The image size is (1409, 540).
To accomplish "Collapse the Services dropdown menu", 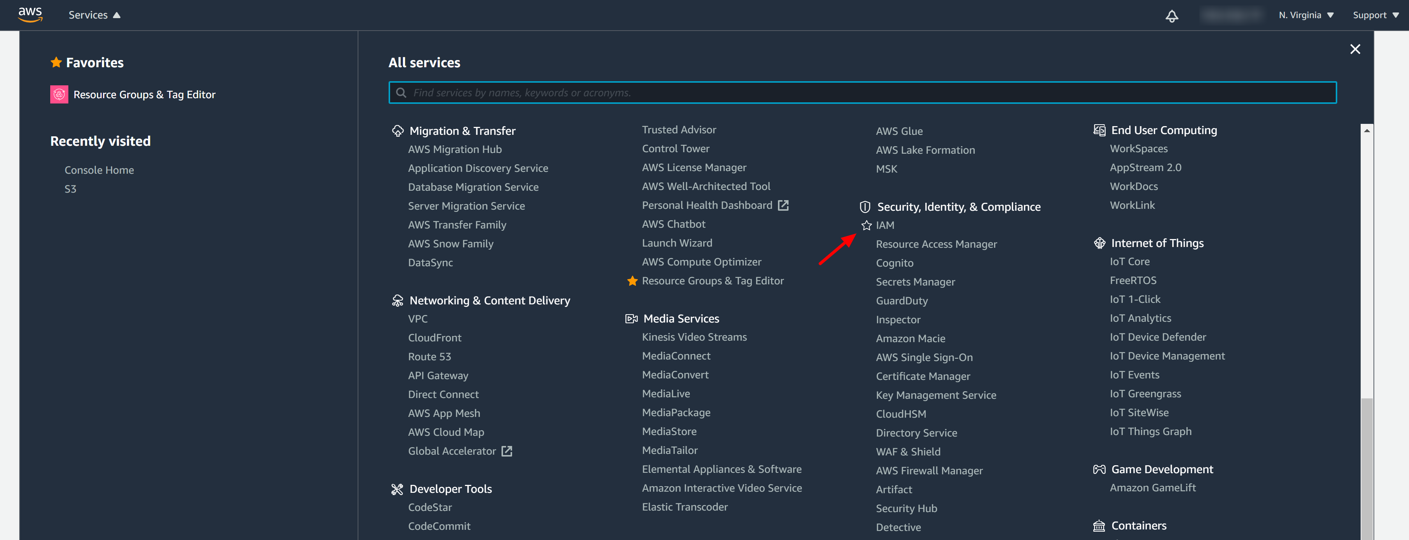I will tap(94, 15).
